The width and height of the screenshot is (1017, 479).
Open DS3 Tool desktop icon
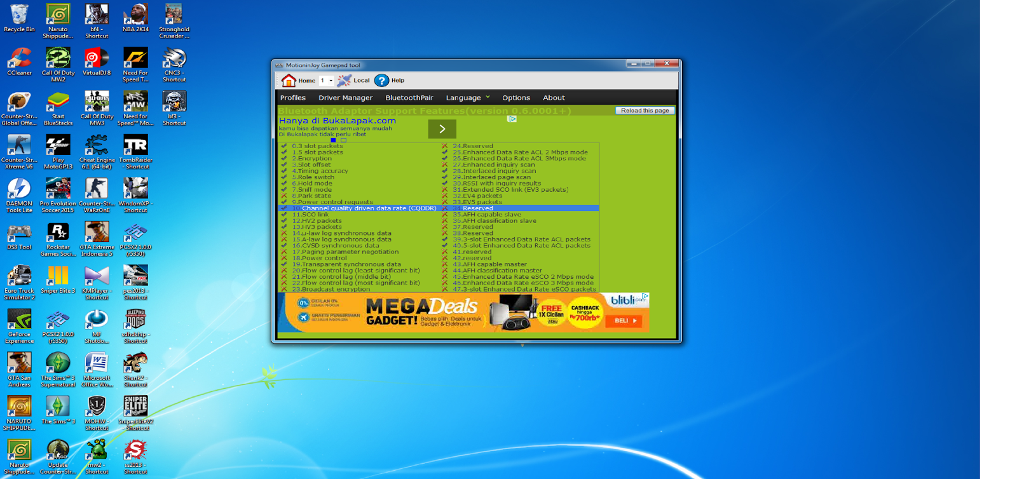pos(19,236)
